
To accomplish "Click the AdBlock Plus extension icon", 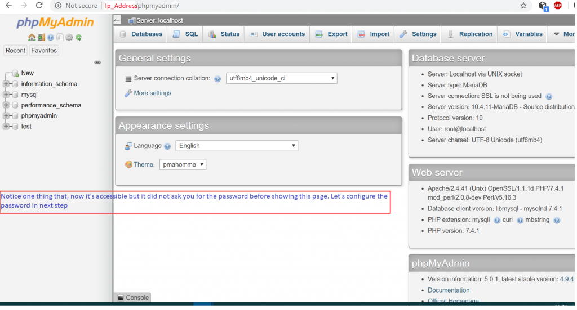I will [558, 6].
